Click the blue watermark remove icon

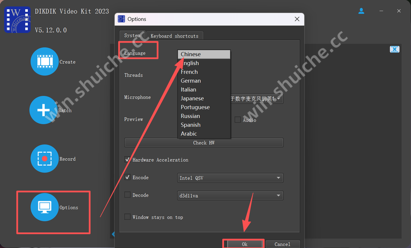395,49
